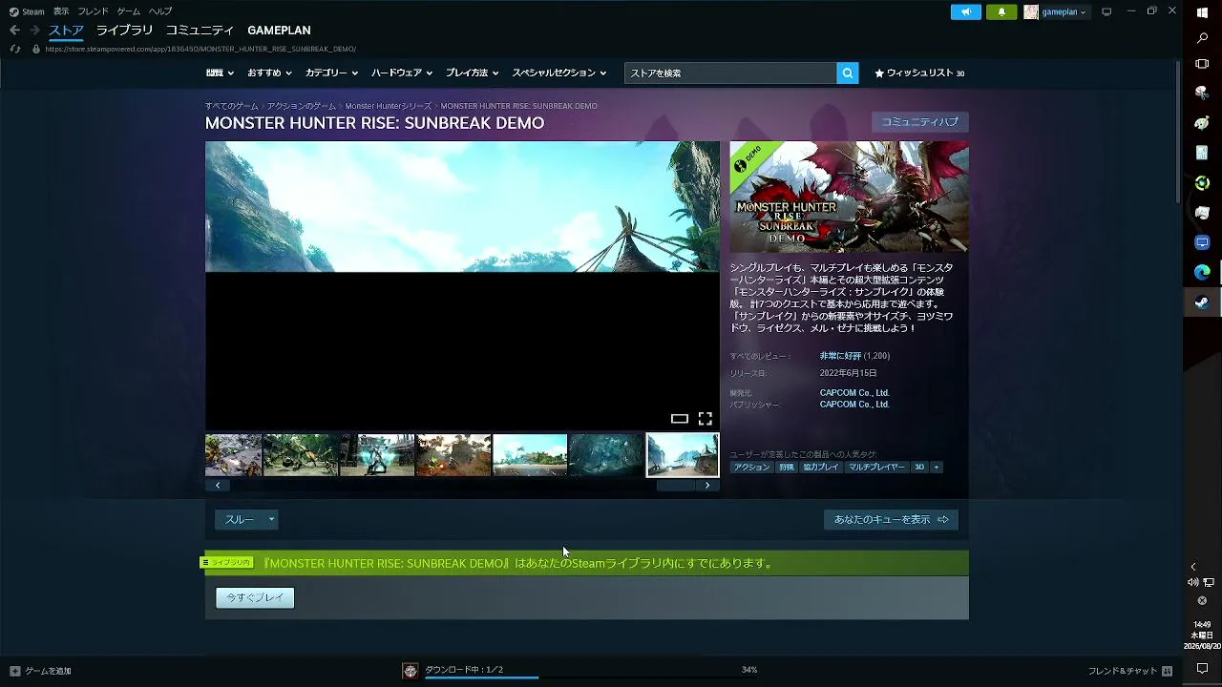
Task: Click the padlock icon beside the URL
Action: point(36,49)
